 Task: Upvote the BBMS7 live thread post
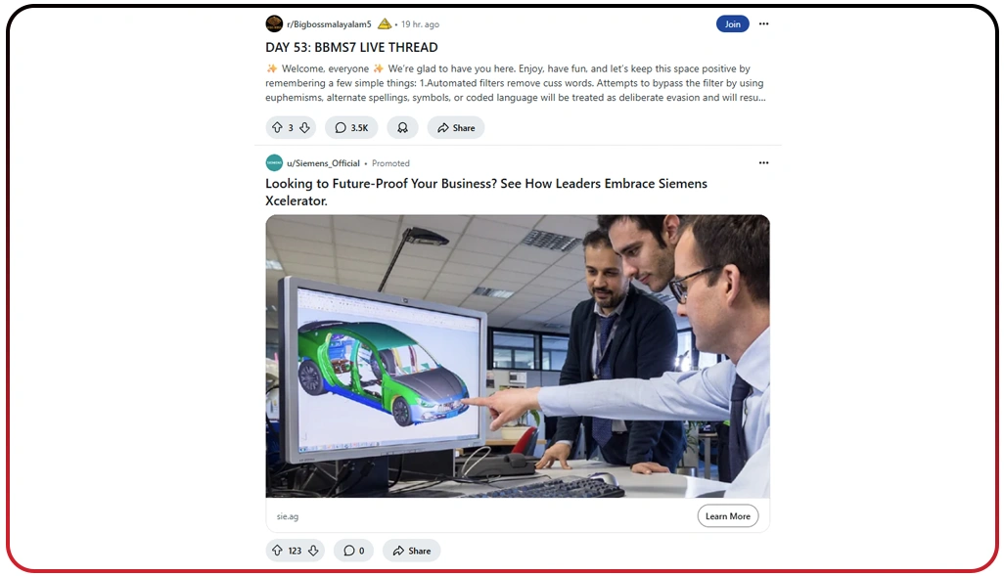click(277, 127)
